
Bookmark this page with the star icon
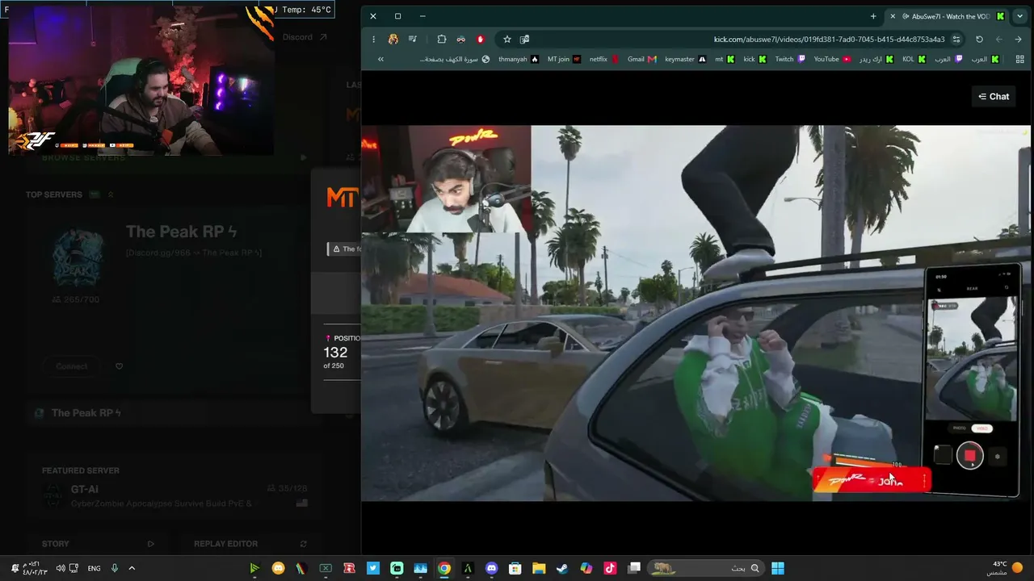click(507, 39)
